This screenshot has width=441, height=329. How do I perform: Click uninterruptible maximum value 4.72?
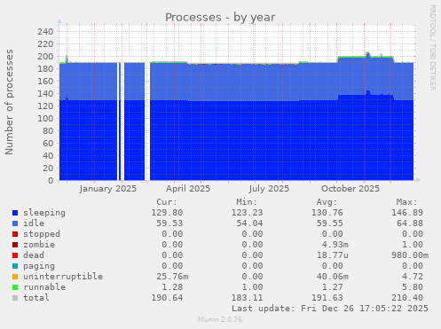(412, 277)
